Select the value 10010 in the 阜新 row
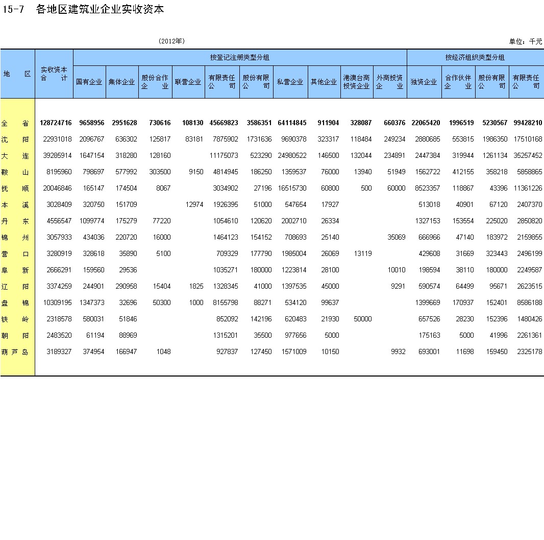 396,270
